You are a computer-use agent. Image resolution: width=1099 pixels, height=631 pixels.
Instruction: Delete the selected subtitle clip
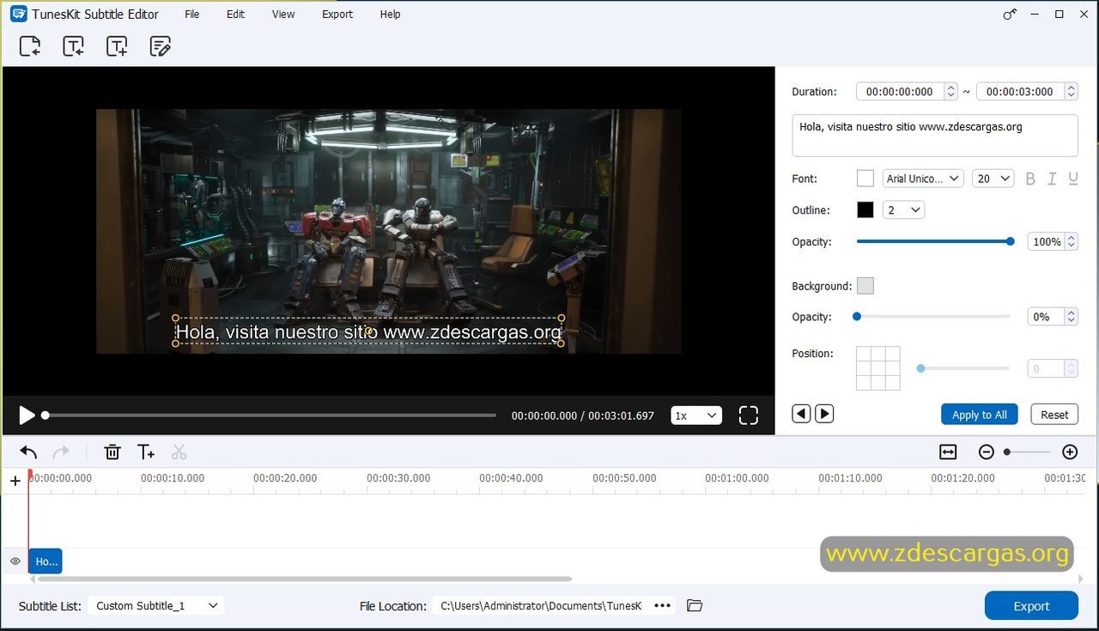[112, 452]
